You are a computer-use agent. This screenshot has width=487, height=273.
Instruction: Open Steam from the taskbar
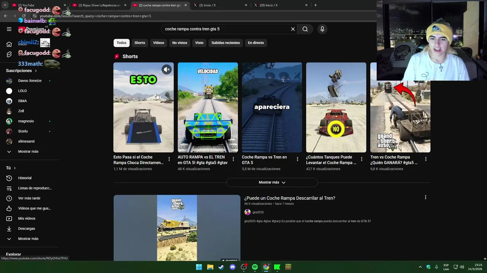[x=221, y=267]
